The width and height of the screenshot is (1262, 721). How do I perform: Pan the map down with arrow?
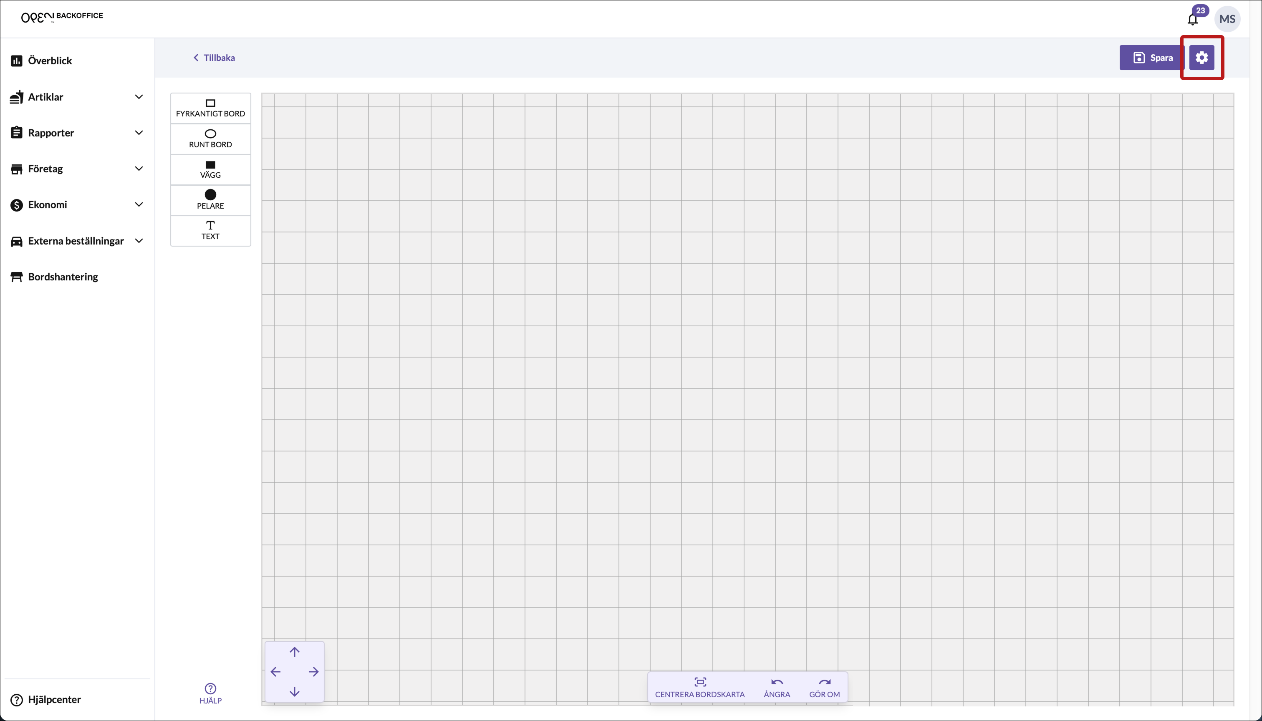(295, 691)
